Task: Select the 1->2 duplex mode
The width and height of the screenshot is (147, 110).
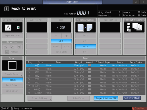Action: pyautogui.click(x=86, y=46)
